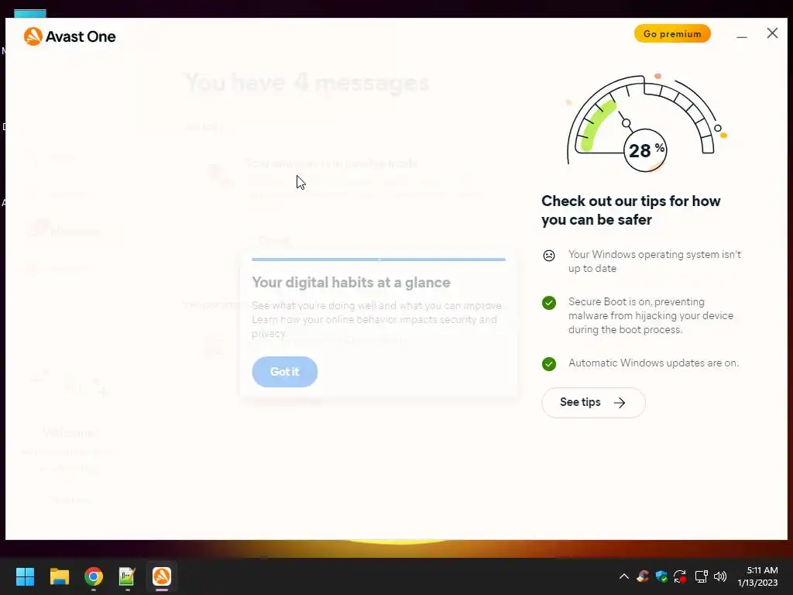Show hidden system tray icons

[623, 576]
